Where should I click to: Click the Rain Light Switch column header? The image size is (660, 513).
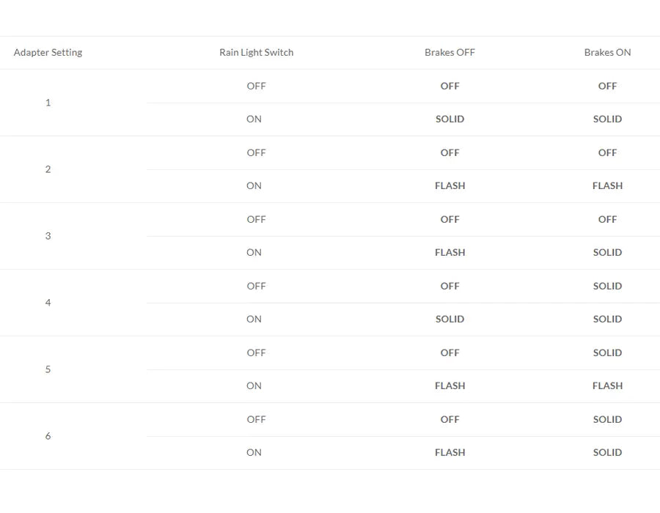coord(257,53)
